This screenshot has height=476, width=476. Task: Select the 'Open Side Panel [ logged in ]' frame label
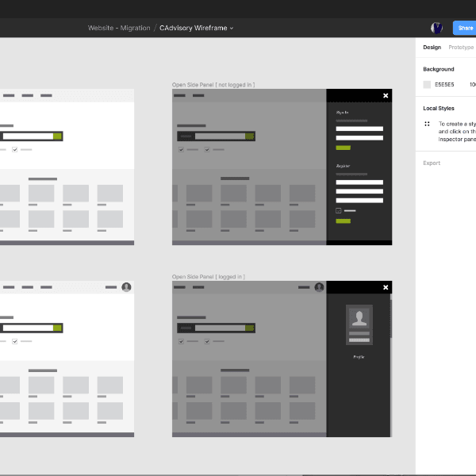click(208, 277)
